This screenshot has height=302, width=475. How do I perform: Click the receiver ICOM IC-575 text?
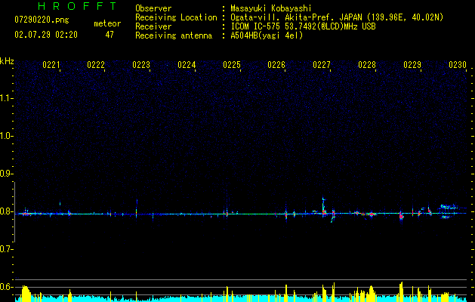click(x=303, y=26)
